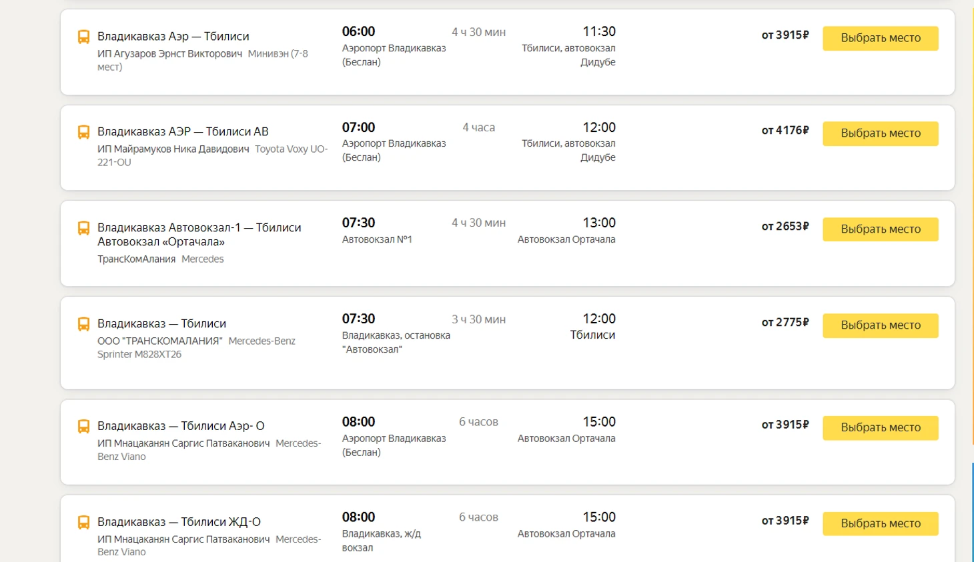
Task: Click bus icon beside Владикавказ Аэр — Тбилиси
Action: coord(83,37)
